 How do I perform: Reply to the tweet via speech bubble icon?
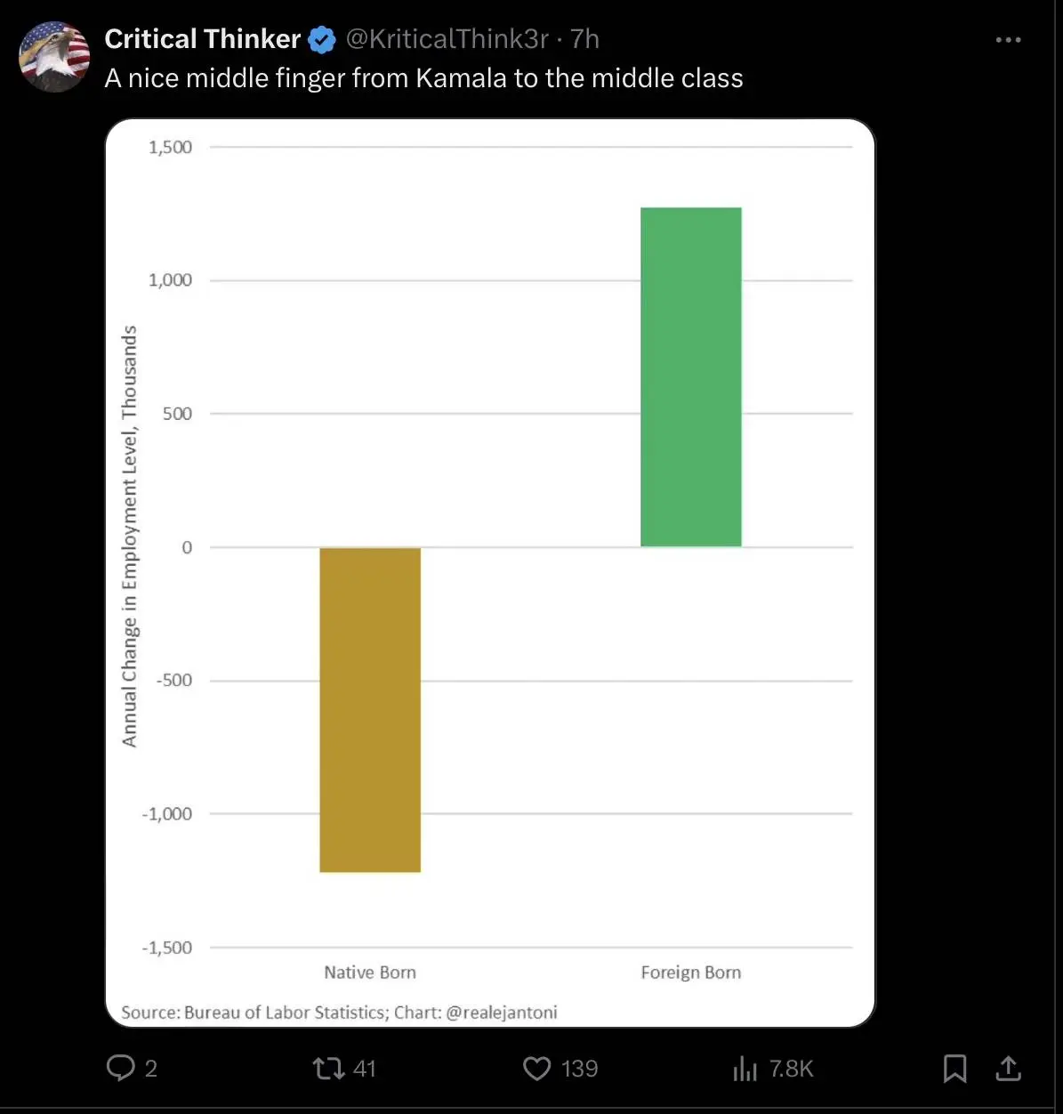(x=120, y=1068)
